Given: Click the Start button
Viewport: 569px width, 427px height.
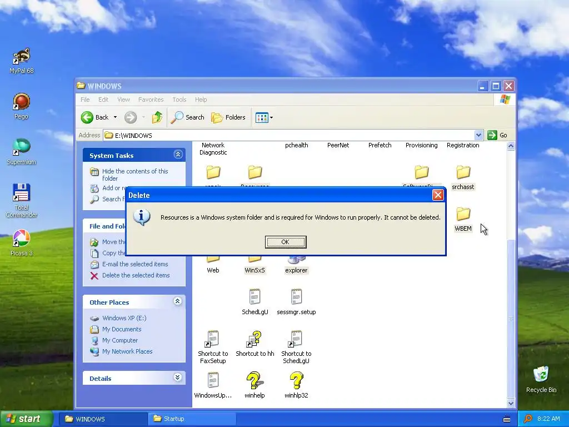Looking at the screenshot, I should [x=26, y=419].
